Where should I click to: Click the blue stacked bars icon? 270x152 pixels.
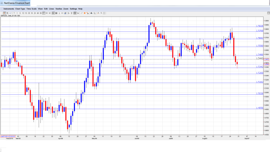tap(65, 13)
